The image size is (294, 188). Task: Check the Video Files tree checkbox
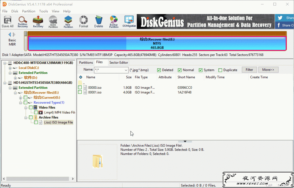click(x=31, y=107)
